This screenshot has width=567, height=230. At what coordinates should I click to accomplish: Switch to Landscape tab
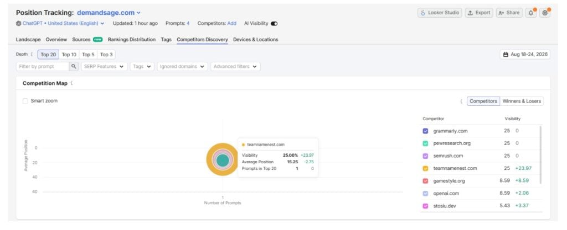28,40
